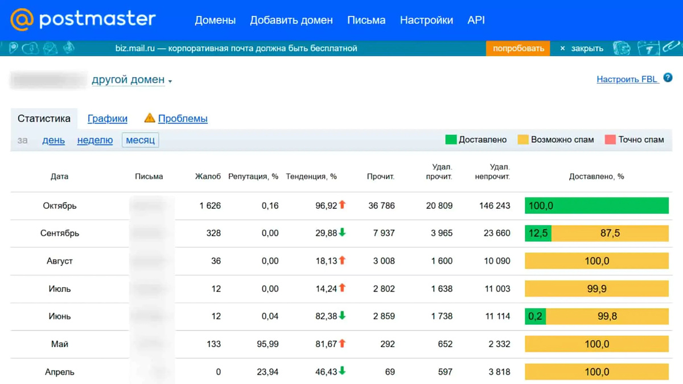Viewport: 683px width, 384px height.
Task: Click the green "Доставлено" color square
Action: click(x=451, y=139)
